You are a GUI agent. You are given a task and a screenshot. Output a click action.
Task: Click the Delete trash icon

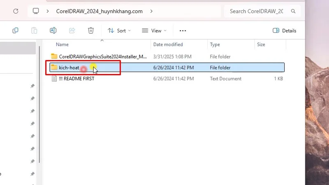point(91,30)
